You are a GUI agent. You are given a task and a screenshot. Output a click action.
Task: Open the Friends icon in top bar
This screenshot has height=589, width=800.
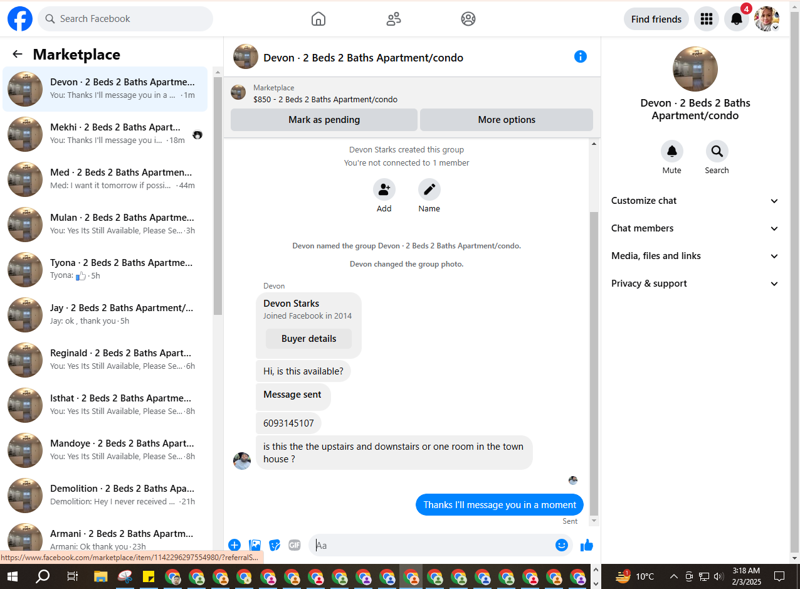(x=394, y=19)
